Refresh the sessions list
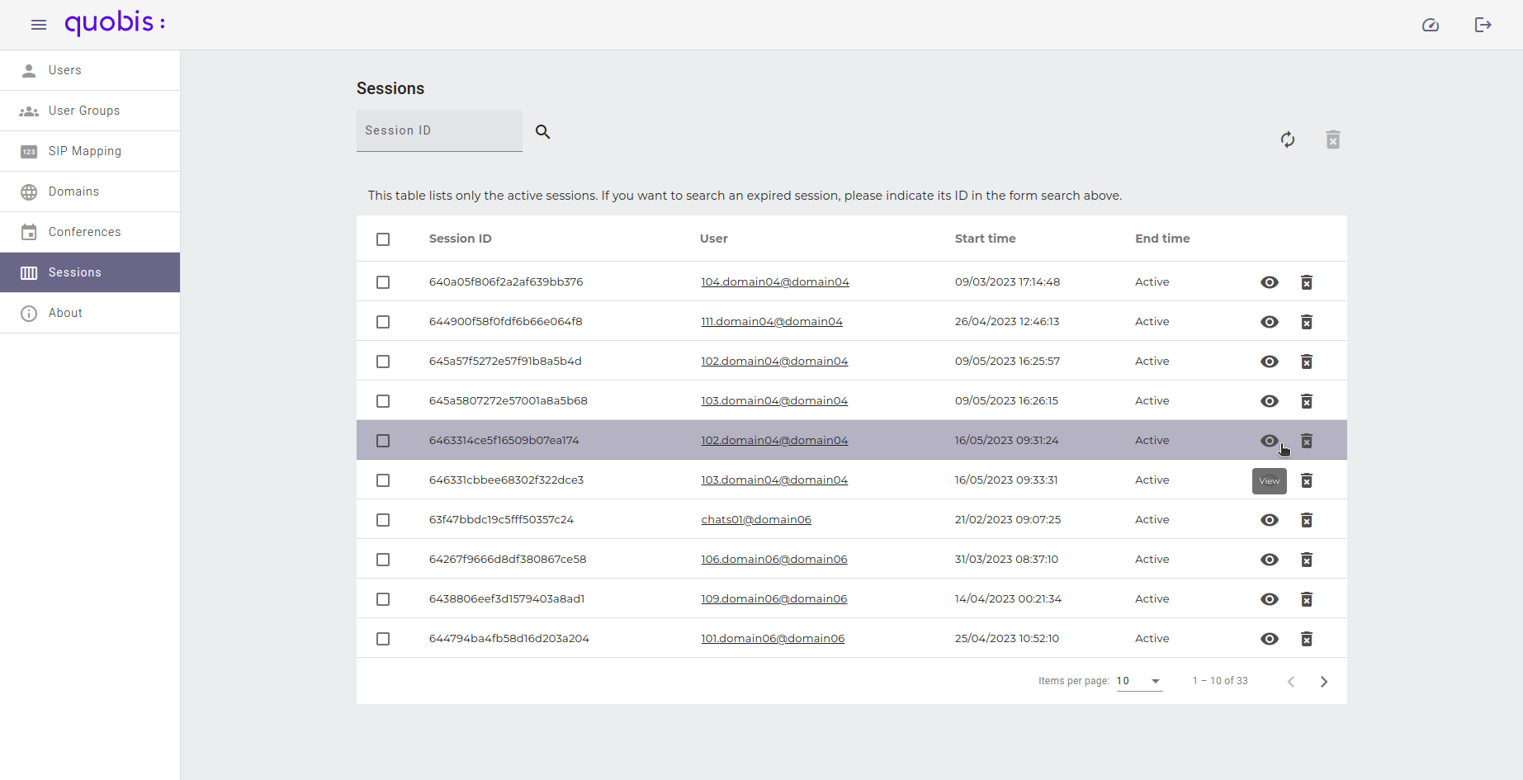 (x=1288, y=139)
